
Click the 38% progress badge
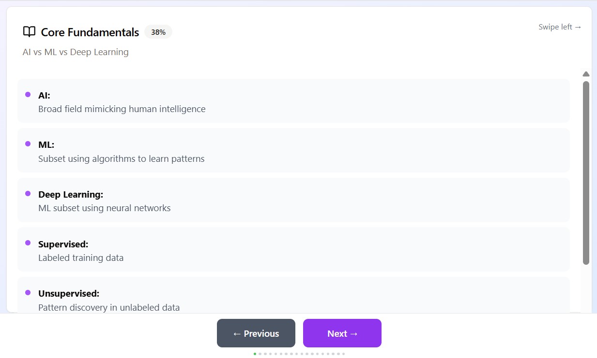[158, 32]
